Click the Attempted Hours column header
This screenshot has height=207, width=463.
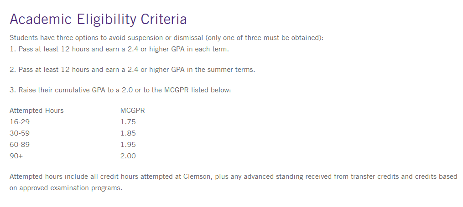pos(36,111)
